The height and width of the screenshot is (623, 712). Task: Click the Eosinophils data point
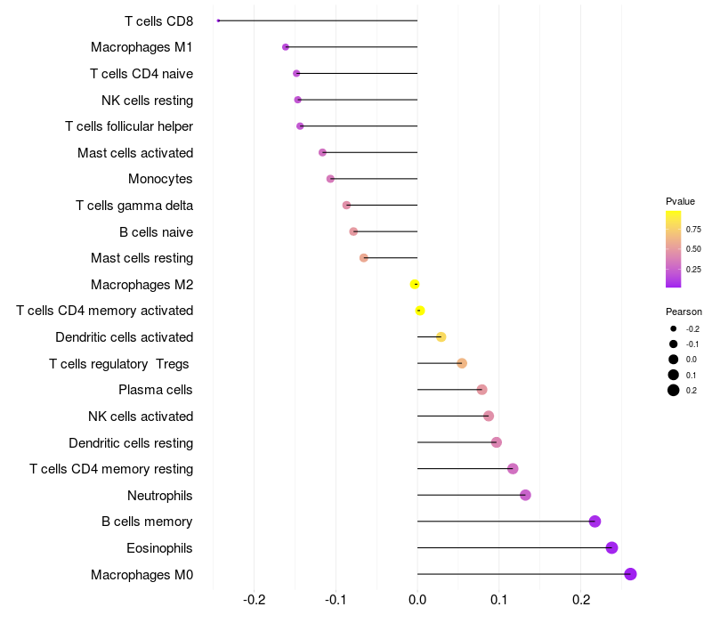611,547
